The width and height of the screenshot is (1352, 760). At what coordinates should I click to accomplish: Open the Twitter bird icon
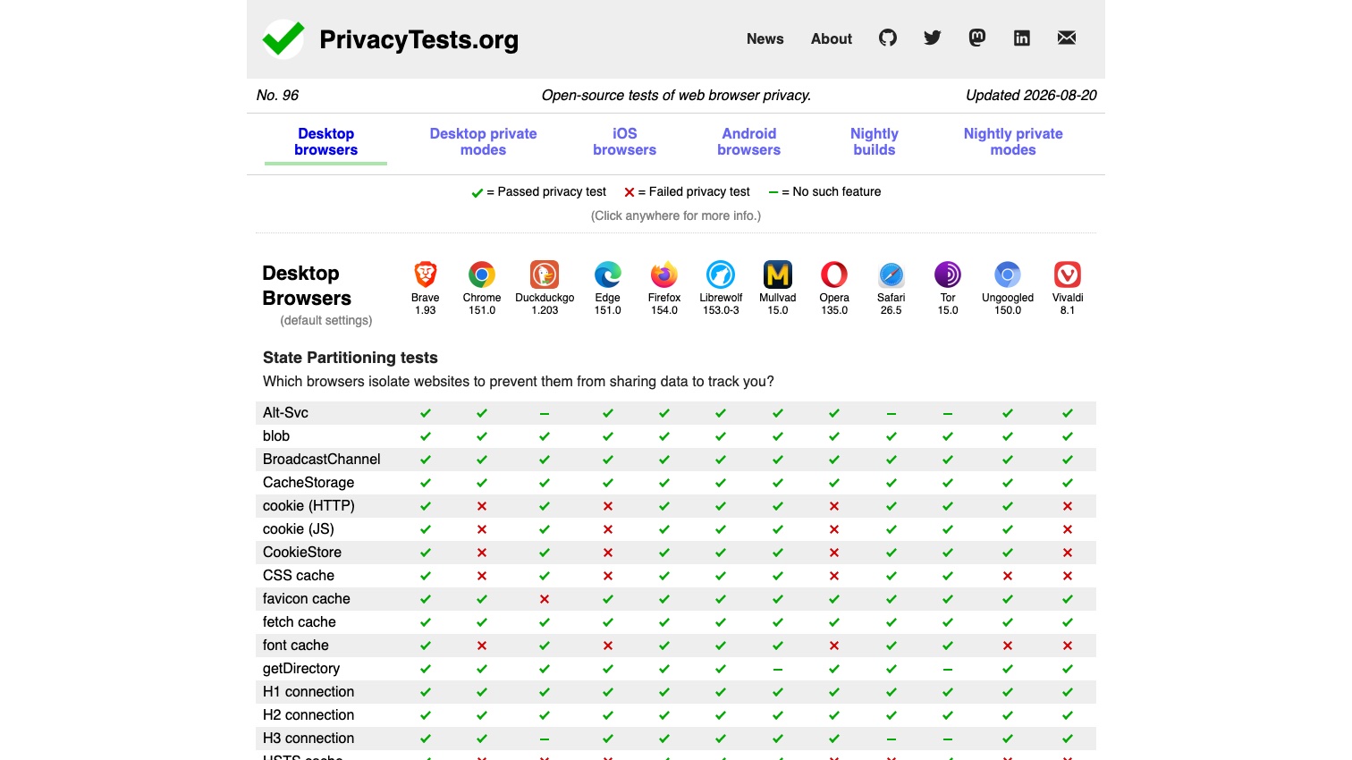pyautogui.click(x=933, y=38)
